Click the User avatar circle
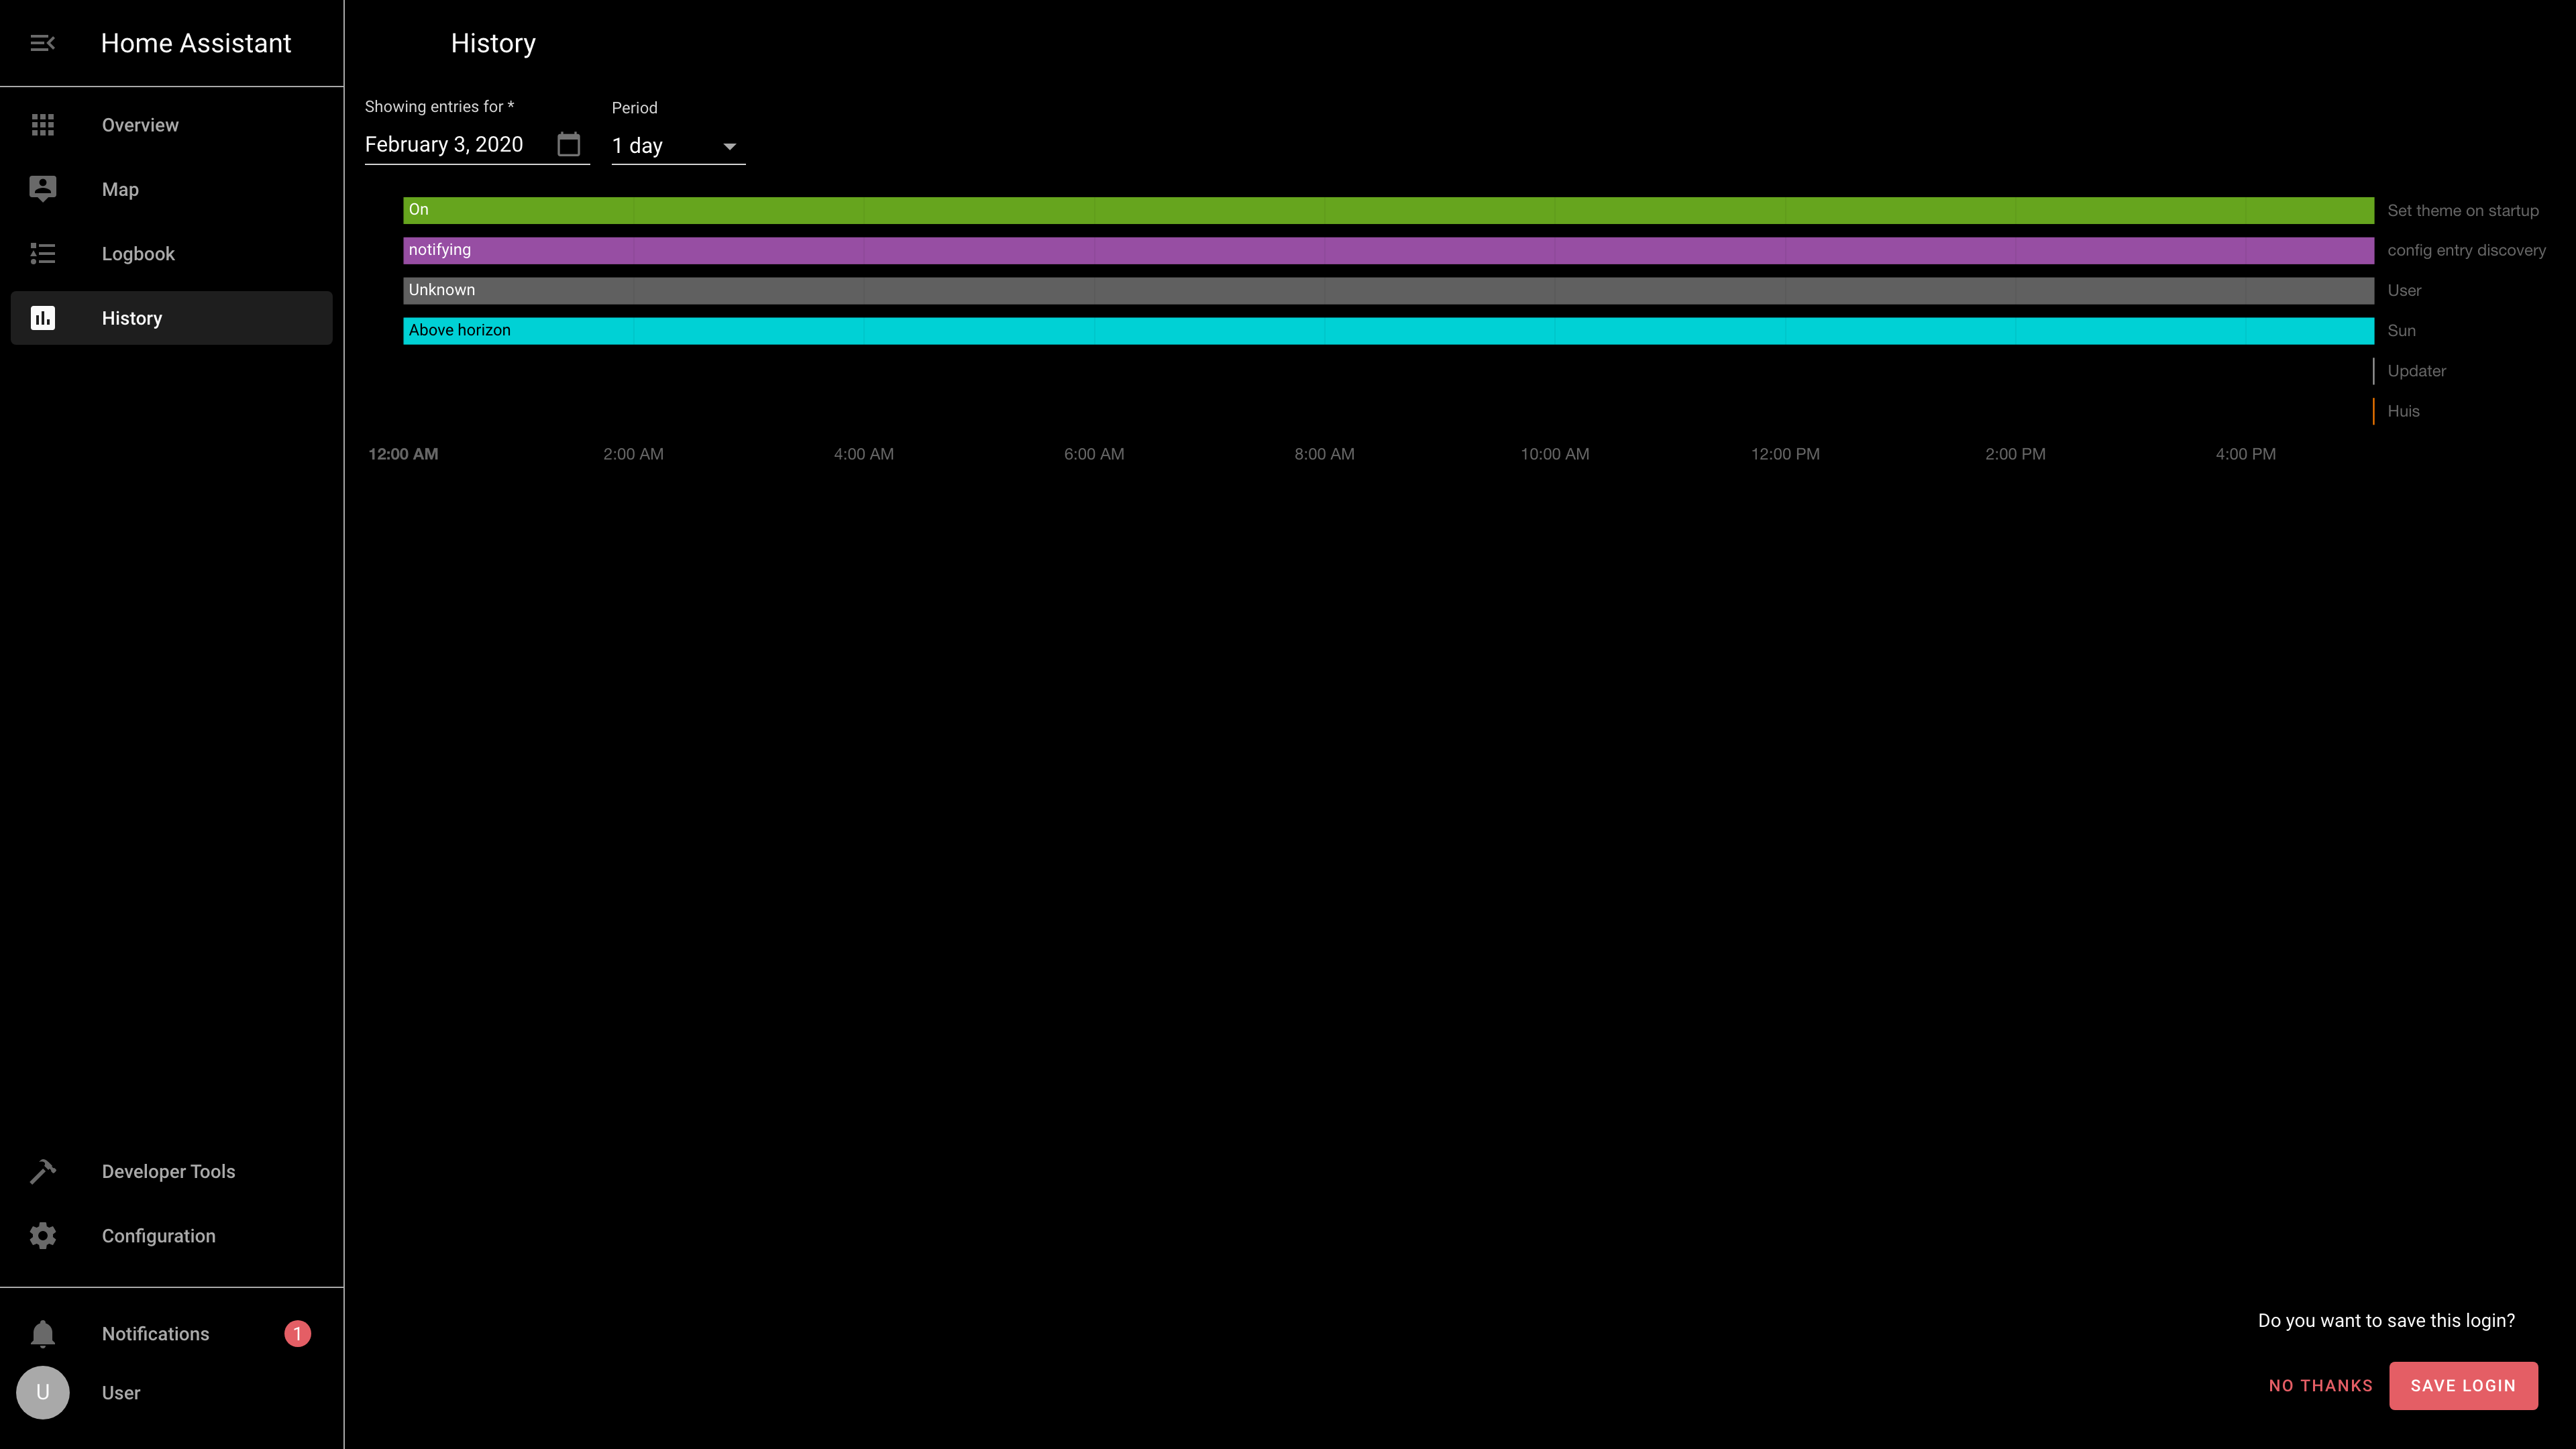The image size is (2576, 1449). [42, 1393]
